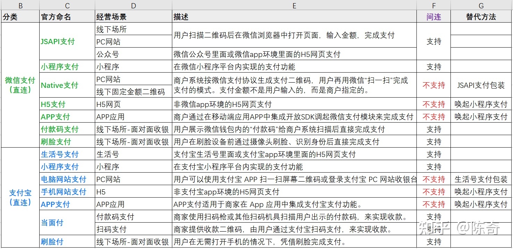Select description 微信公众号里面或微信app环境里面的H5网页支付
This screenshot has width=513, height=249.
pyautogui.click(x=294, y=54)
